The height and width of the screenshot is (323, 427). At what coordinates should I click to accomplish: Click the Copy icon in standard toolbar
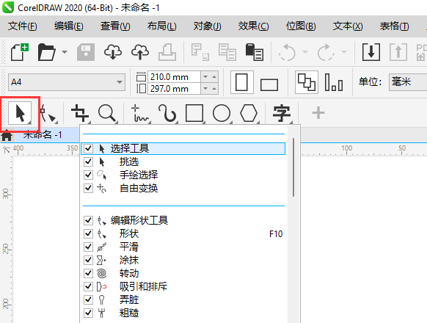[227, 52]
